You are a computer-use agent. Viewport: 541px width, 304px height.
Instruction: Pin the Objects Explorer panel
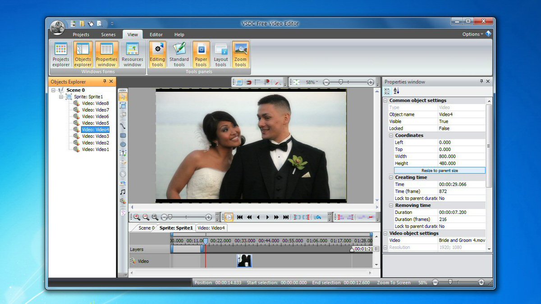pyautogui.click(x=105, y=82)
